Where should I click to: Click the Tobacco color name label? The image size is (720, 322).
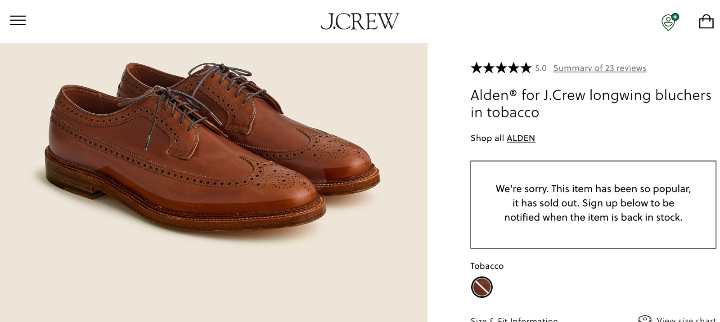(487, 266)
